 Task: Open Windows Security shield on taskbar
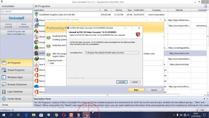(x=49, y=115)
